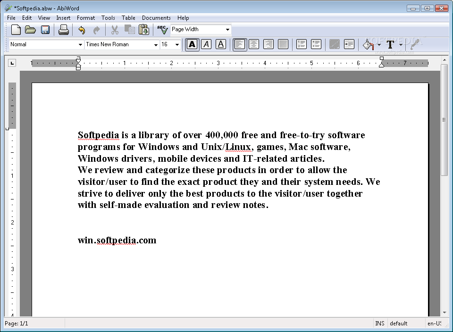Paste the clipboard contents
Viewport: 453px width, 332px height.
point(144,30)
